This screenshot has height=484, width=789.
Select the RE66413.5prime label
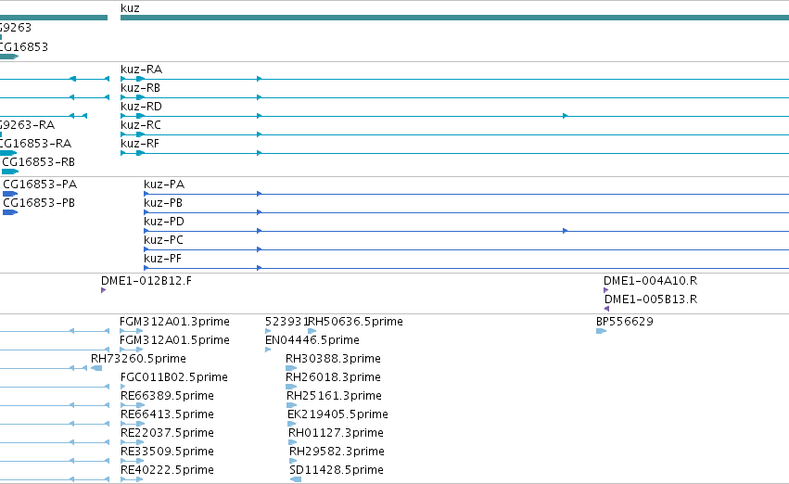pyautogui.click(x=167, y=415)
